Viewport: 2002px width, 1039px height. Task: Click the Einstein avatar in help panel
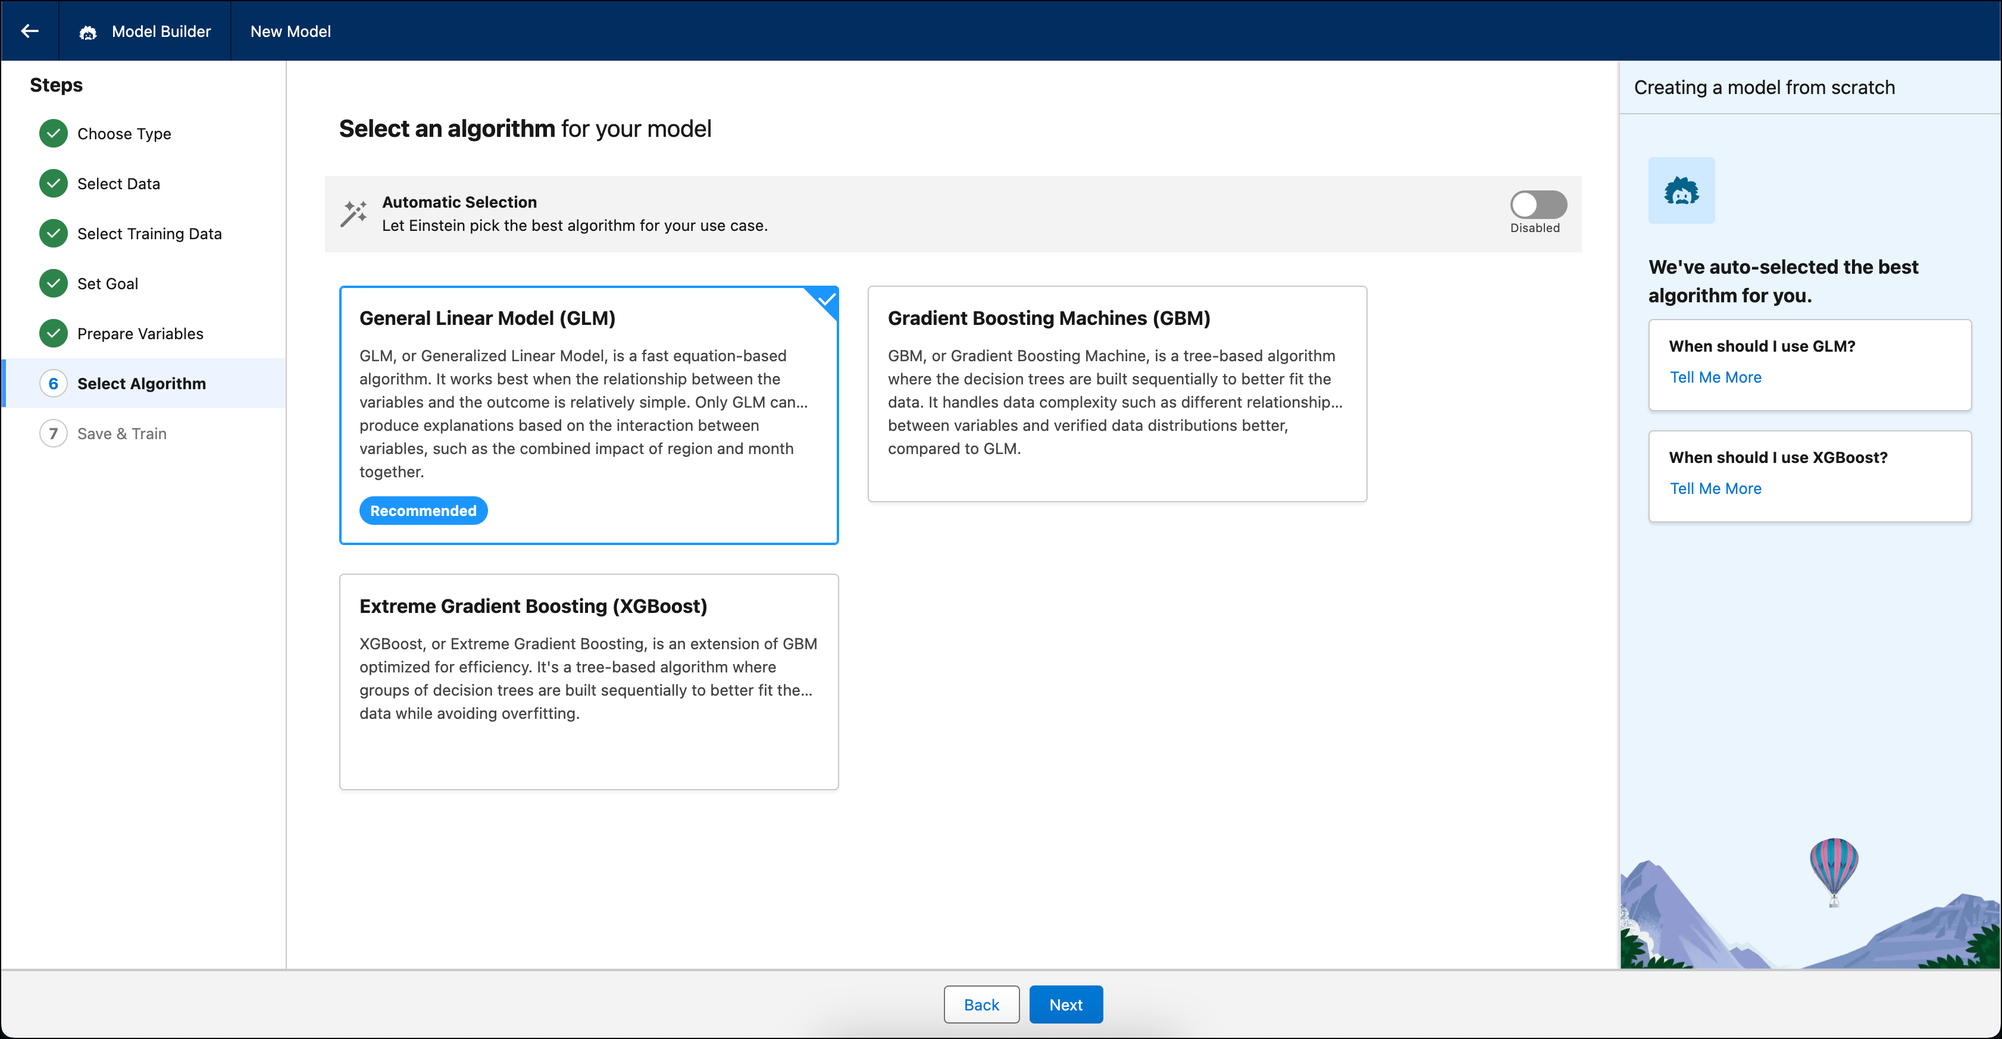(1681, 190)
